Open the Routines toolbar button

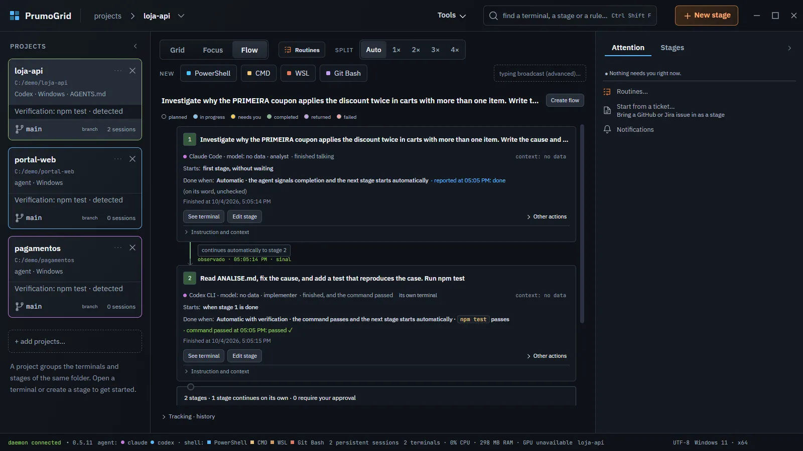[x=302, y=50]
